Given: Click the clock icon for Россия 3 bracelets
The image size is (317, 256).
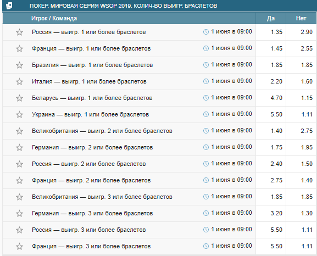Looking at the screenshot, I should [x=206, y=230].
